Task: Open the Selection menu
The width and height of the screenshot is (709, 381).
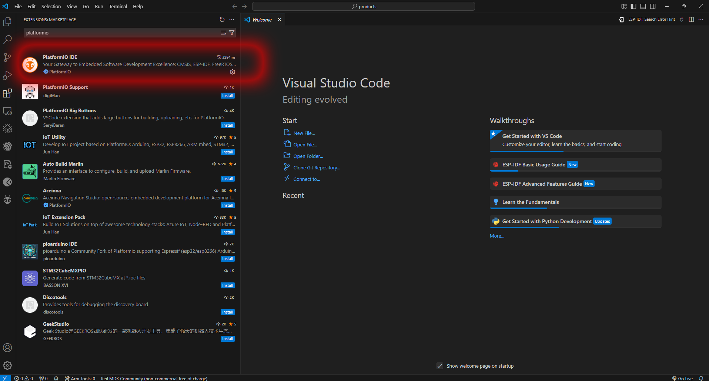Action: pyautogui.click(x=51, y=6)
